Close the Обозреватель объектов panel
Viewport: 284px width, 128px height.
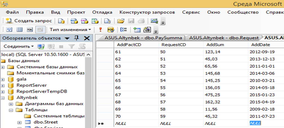tap(87, 38)
